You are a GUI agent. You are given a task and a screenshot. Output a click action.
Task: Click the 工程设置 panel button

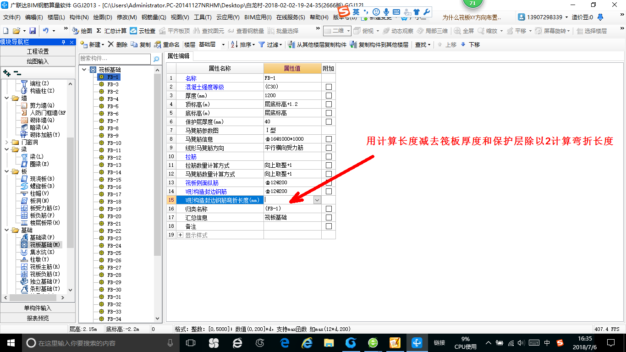click(38, 51)
